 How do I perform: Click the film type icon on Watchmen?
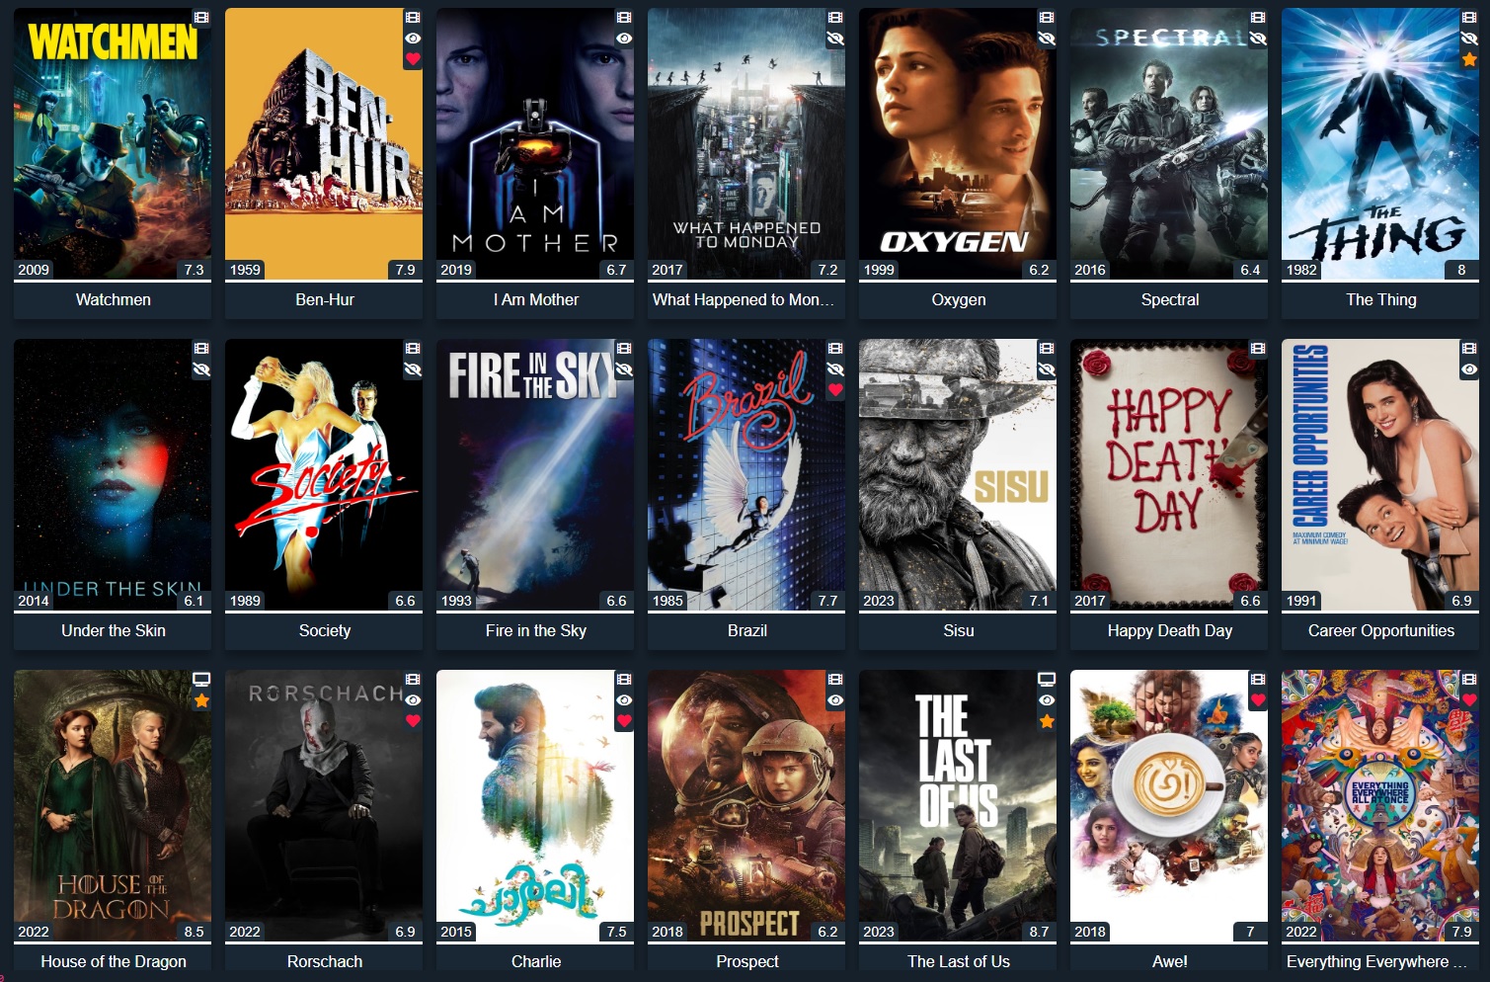pyautogui.click(x=201, y=18)
